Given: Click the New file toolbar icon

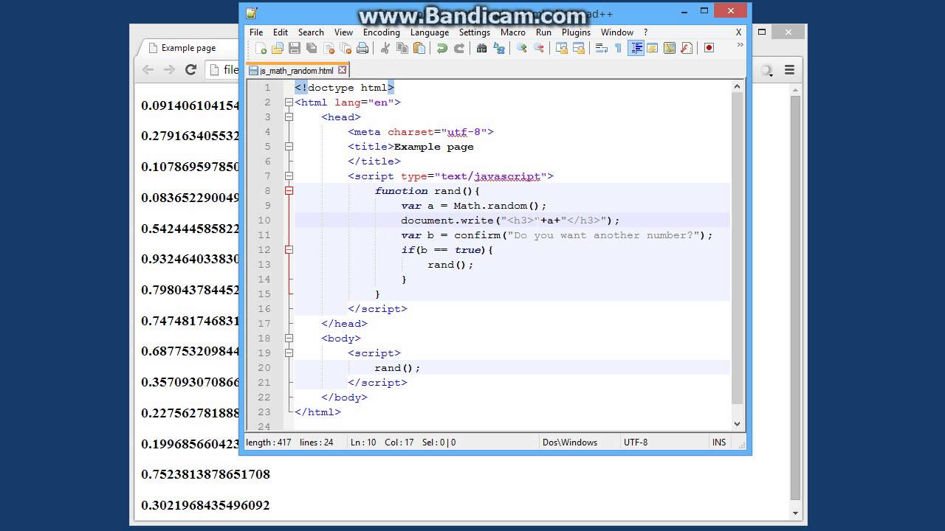Looking at the screenshot, I should [261, 48].
